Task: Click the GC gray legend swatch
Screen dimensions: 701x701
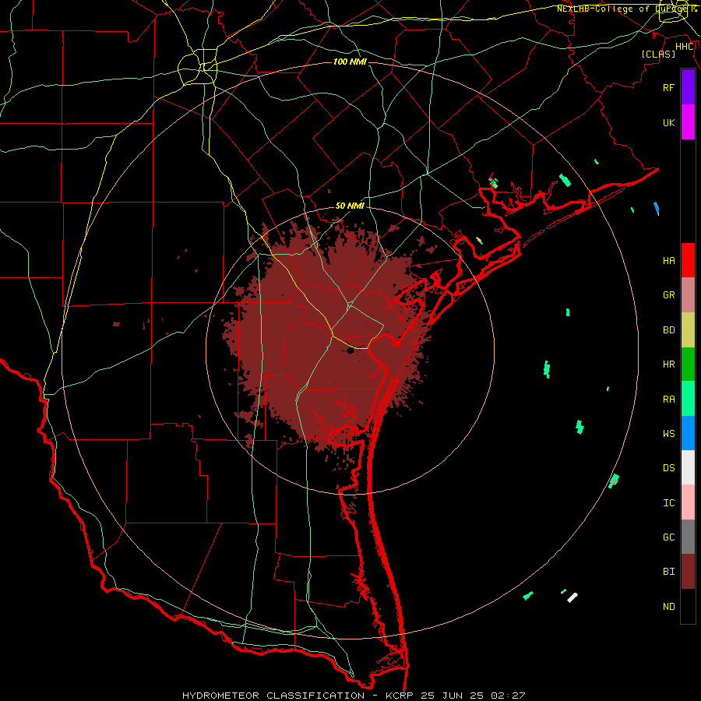Action: click(x=688, y=537)
